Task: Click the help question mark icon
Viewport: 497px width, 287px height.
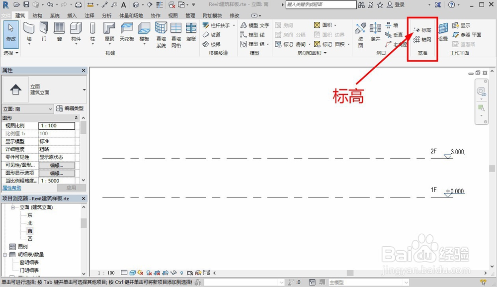Action: [452, 4]
